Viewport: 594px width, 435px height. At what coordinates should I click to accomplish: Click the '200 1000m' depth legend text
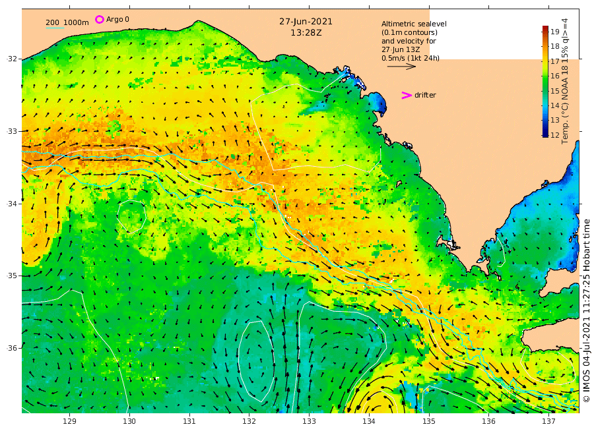coord(67,22)
